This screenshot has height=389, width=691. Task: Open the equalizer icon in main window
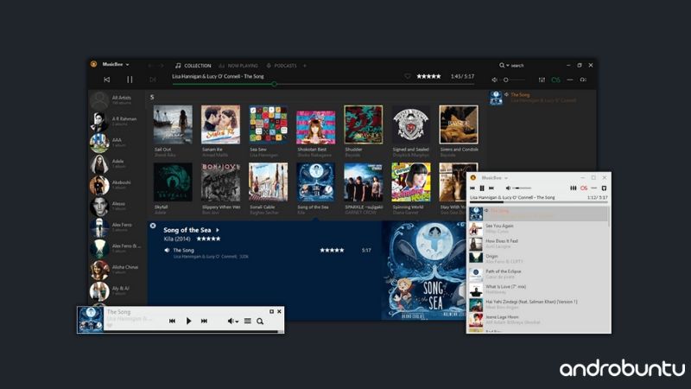click(x=542, y=80)
